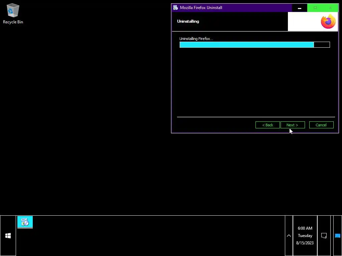Click the 'Uninstalling Firefox...' status text
The image size is (342, 256).
coord(196,39)
